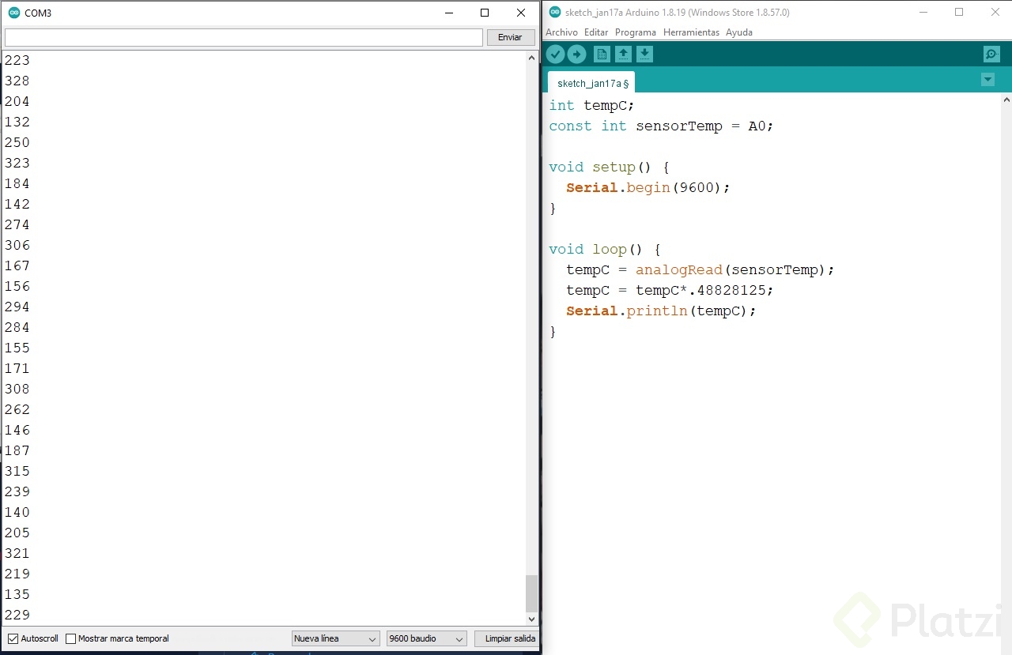Click the serial output value 146
1012x655 pixels.
click(17, 430)
